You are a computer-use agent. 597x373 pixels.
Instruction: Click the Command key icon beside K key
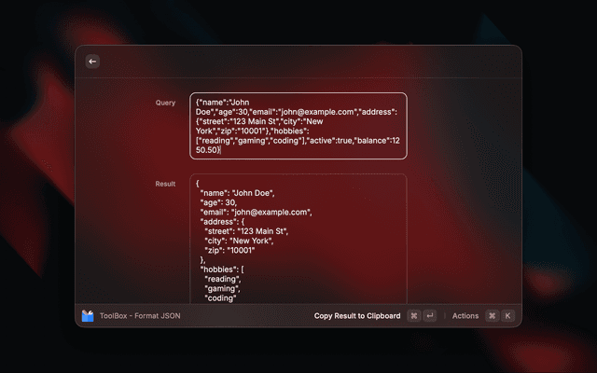tap(493, 316)
